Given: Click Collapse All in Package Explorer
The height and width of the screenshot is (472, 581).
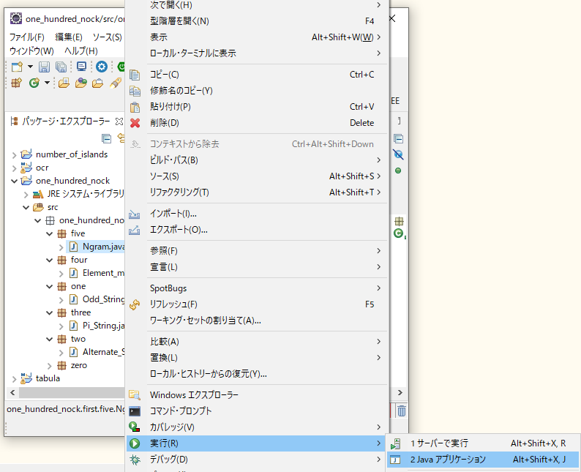Looking at the screenshot, I should point(106,138).
